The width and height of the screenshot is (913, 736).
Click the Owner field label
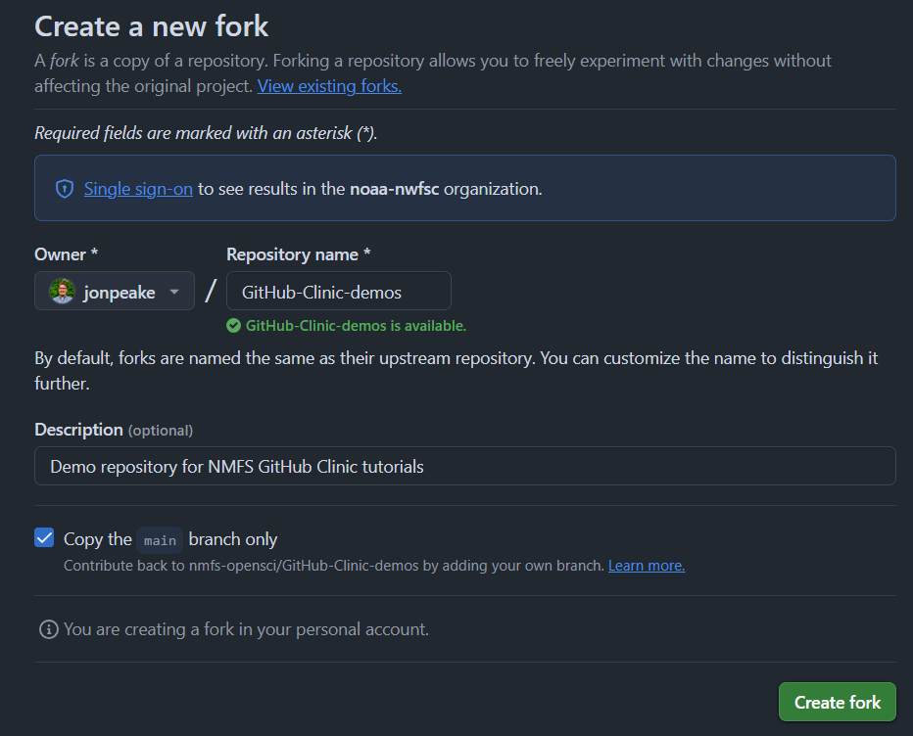(67, 254)
